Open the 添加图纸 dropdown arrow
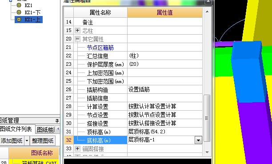The image size is (272, 164). click(x=27, y=141)
